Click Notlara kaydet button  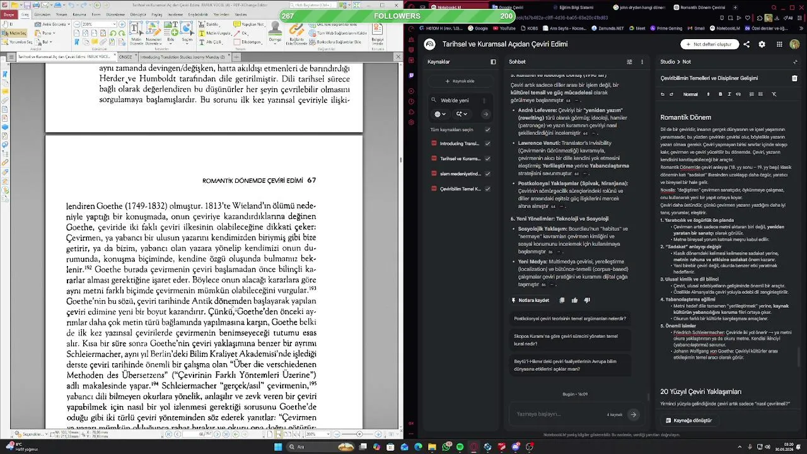[x=530, y=300]
